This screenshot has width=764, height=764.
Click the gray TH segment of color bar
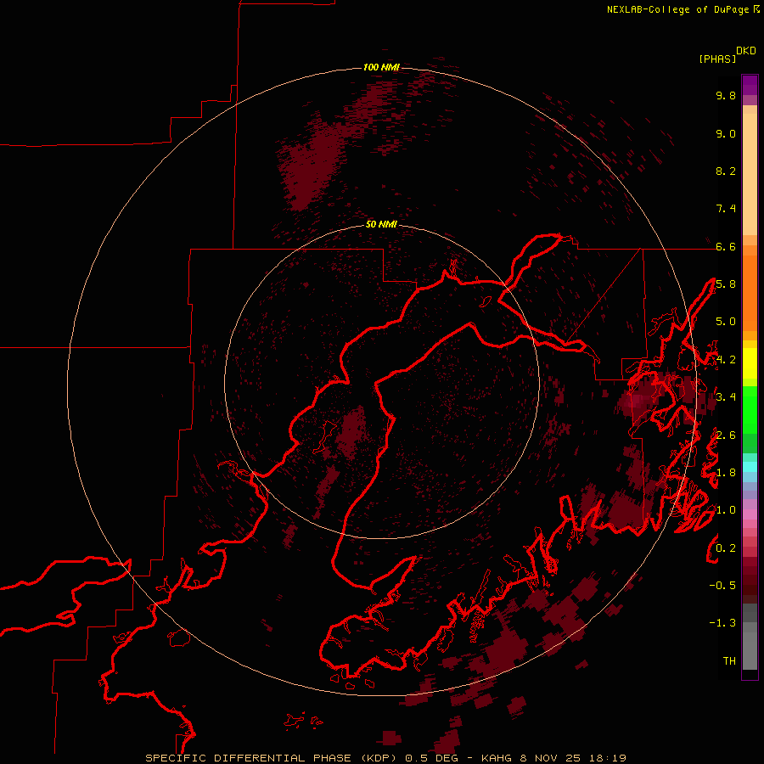750,650
